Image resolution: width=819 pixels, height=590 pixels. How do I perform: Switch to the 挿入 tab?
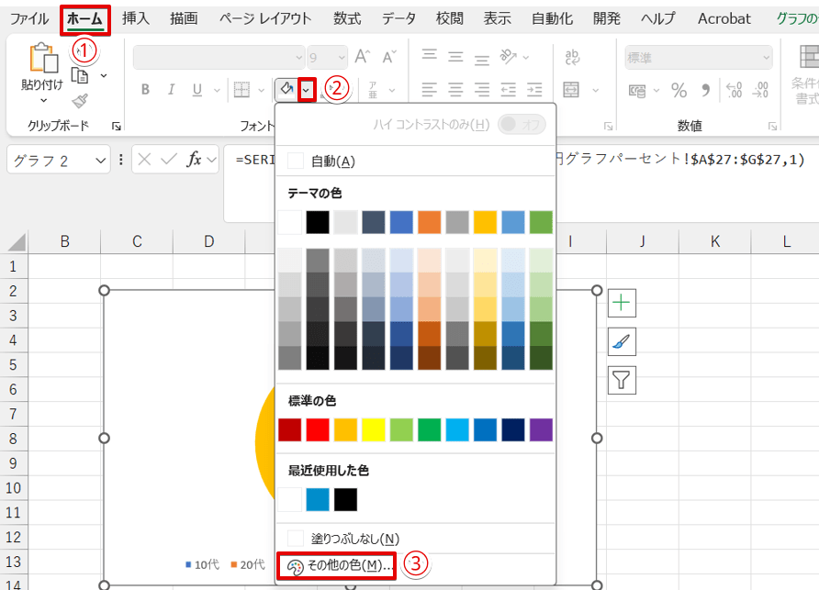[136, 18]
